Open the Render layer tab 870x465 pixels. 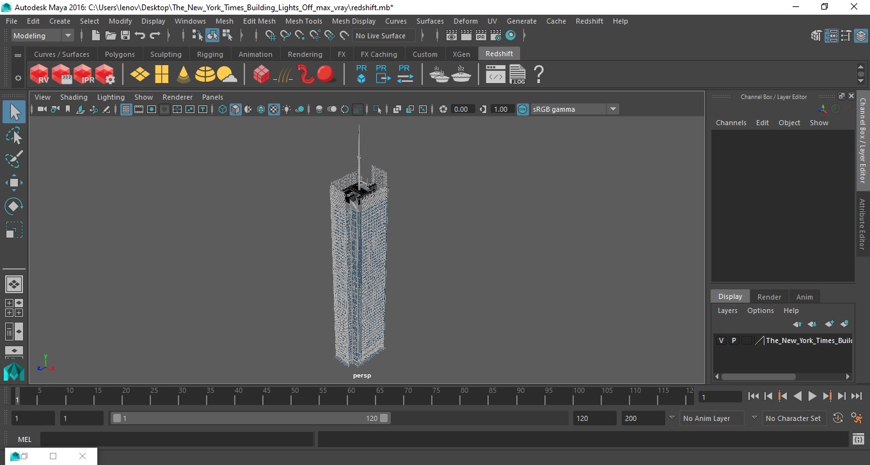click(x=769, y=297)
